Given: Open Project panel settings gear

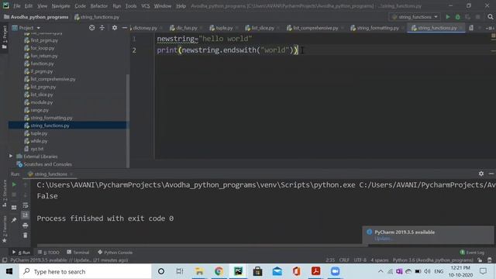Looking at the screenshot, I should point(115,28).
